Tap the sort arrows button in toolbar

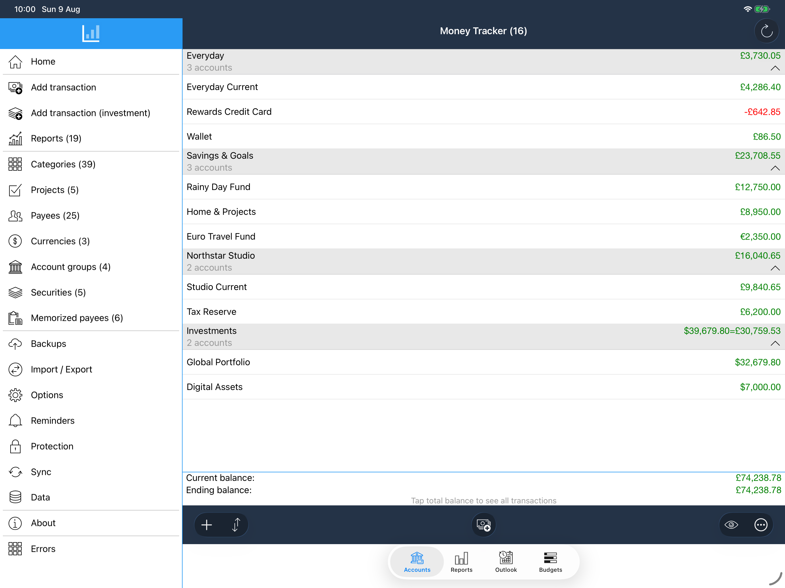tap(236, 525)
